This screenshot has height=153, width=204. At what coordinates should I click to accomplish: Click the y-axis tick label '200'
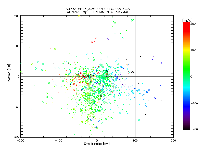17,16
